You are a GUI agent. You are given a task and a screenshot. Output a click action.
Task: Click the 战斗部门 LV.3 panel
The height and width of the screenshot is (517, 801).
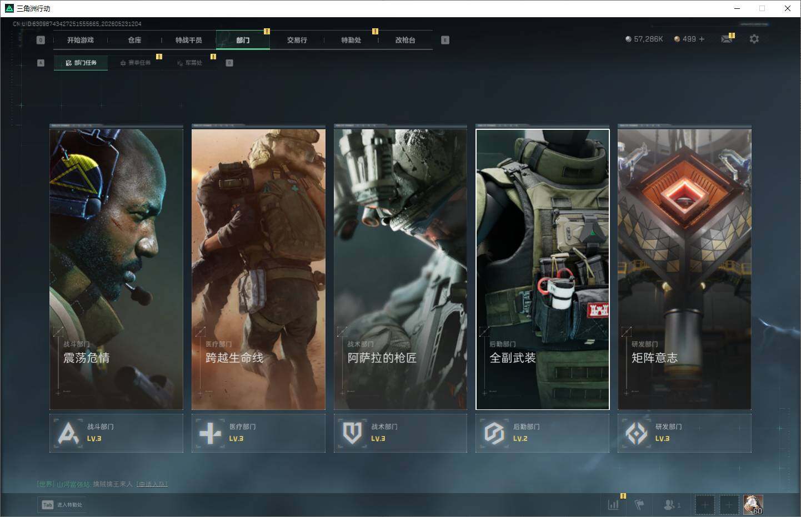(x=116, y=433)
